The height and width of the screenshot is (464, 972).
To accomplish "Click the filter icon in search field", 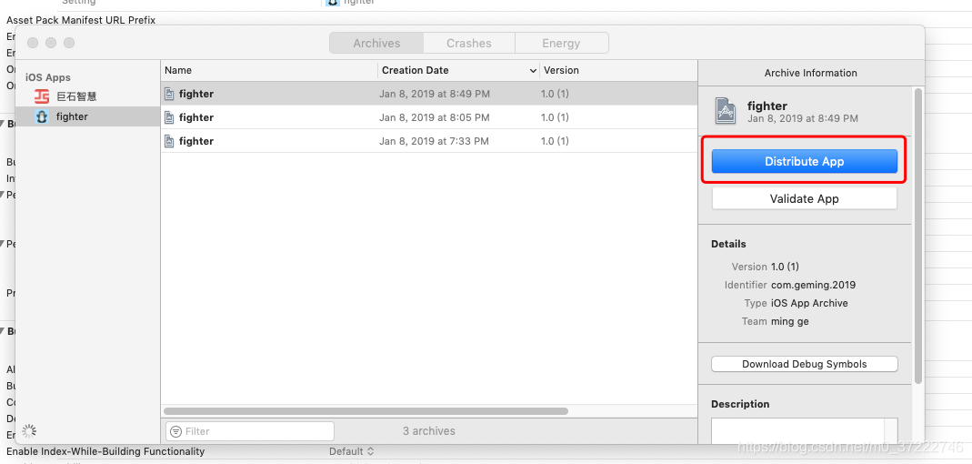I will click(x=175, y=431).
